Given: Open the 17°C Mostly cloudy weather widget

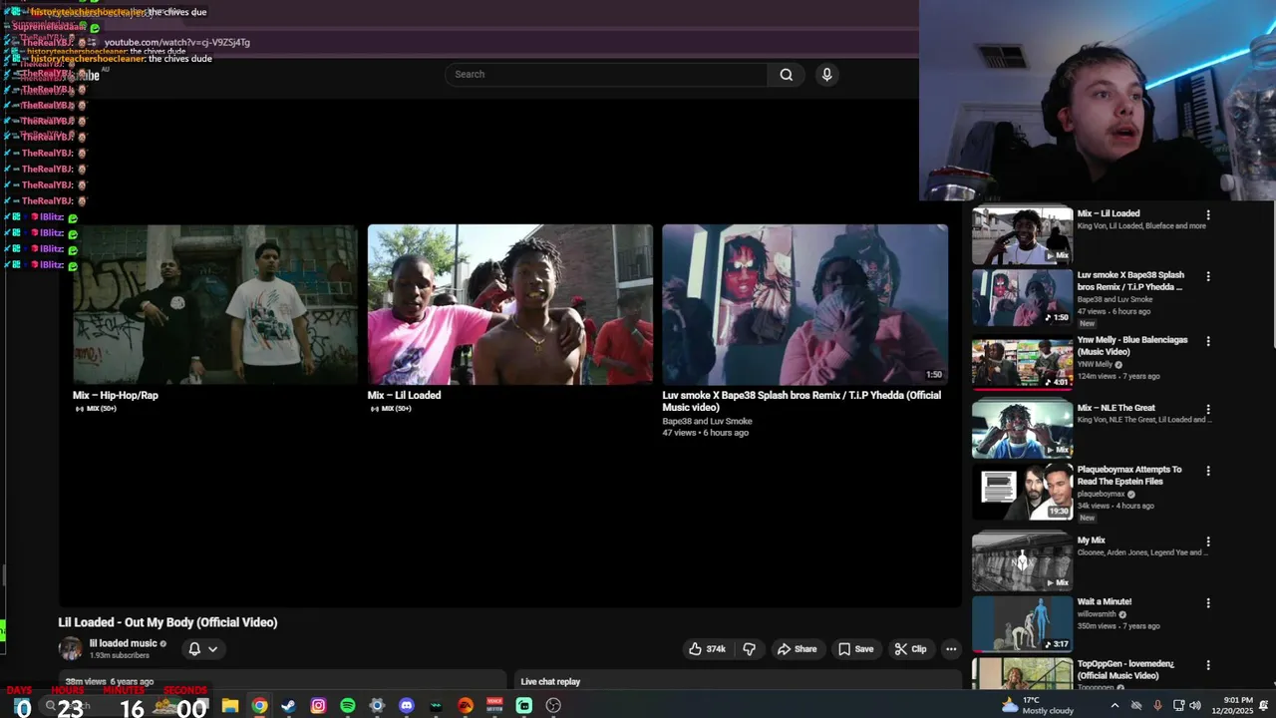Looking at the screenshot, I should tap(1037, 706).
